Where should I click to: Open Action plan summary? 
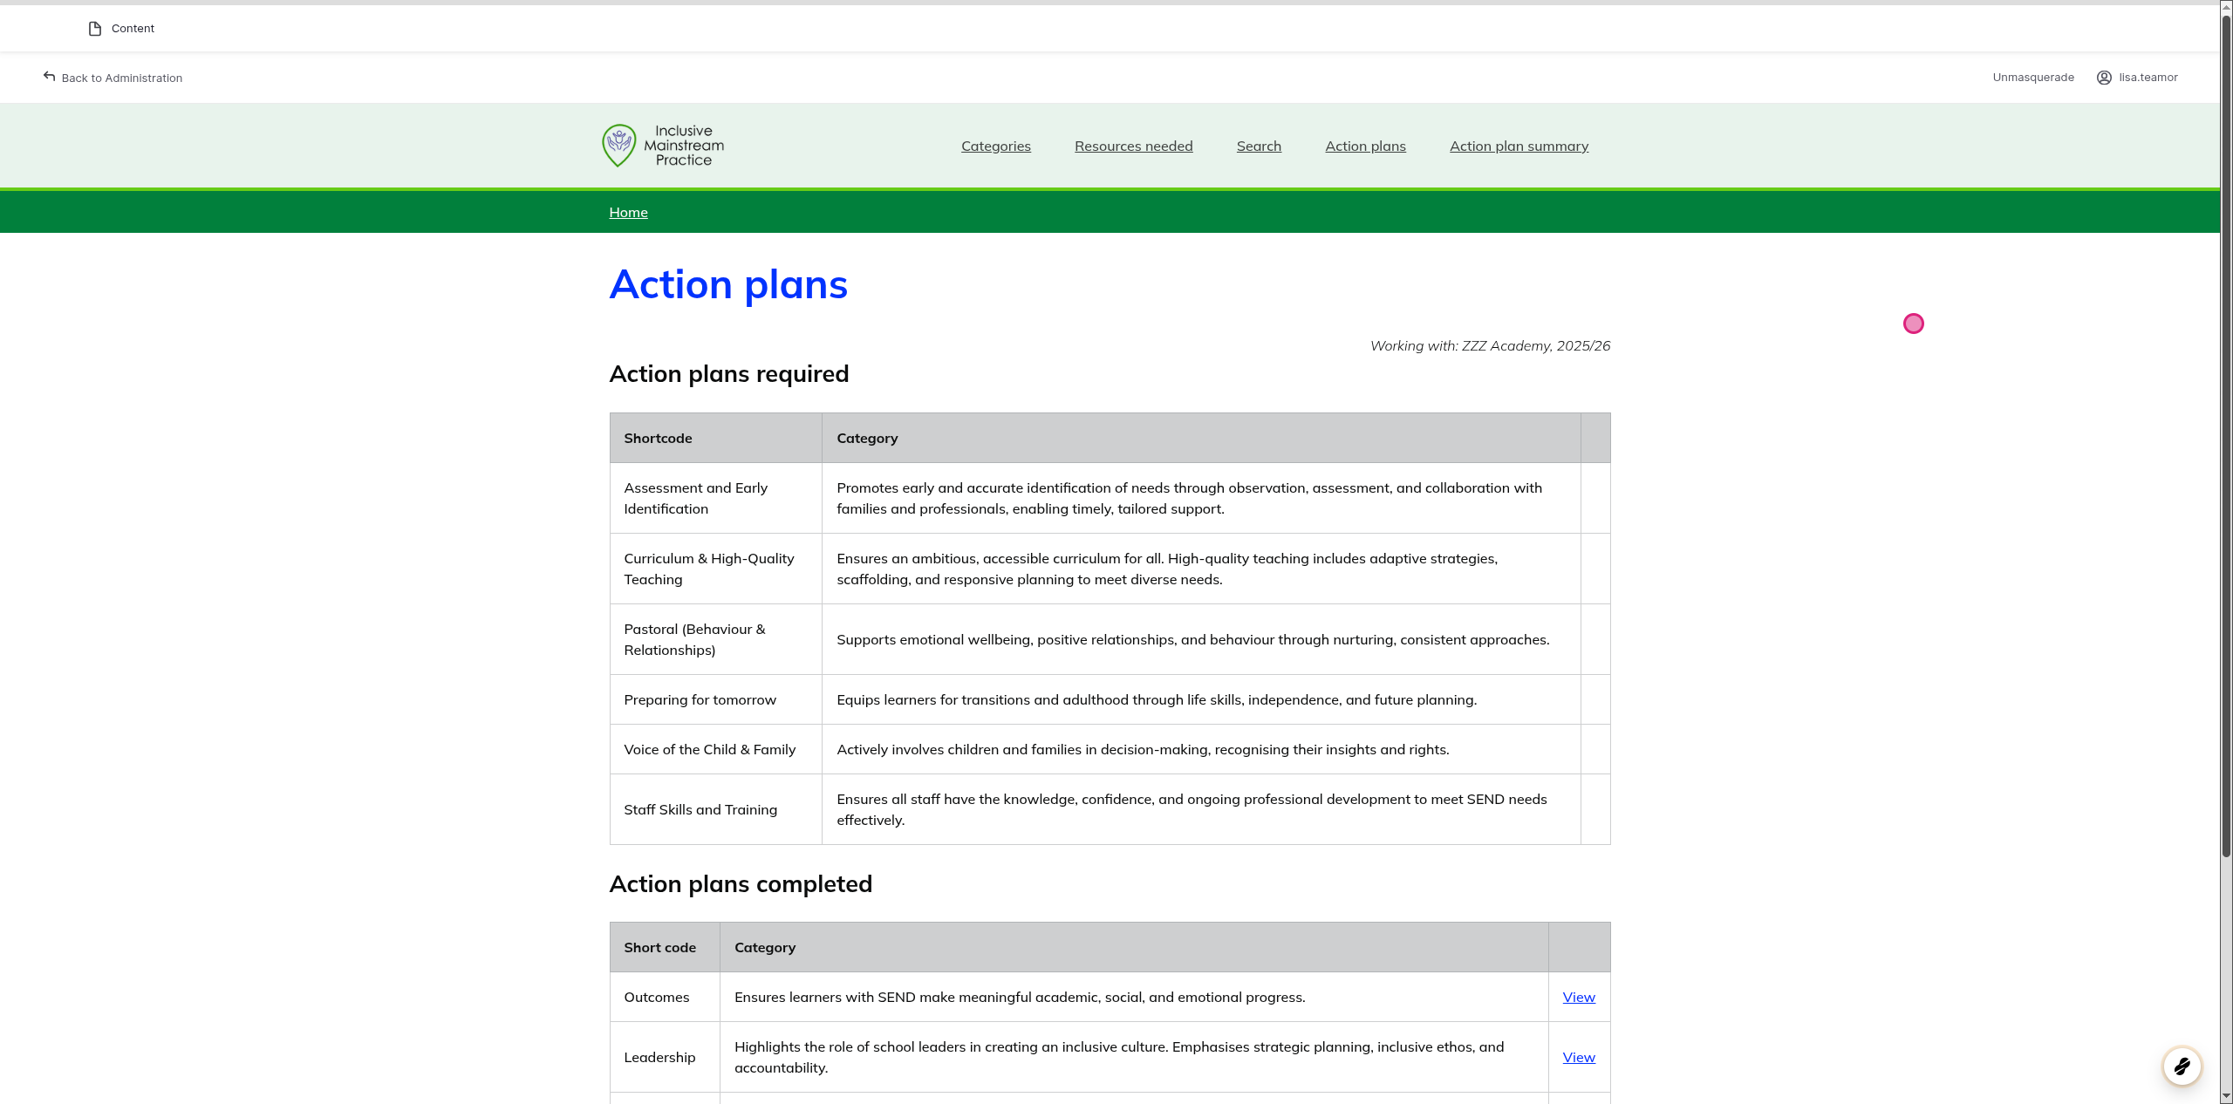click(1519, 147)
